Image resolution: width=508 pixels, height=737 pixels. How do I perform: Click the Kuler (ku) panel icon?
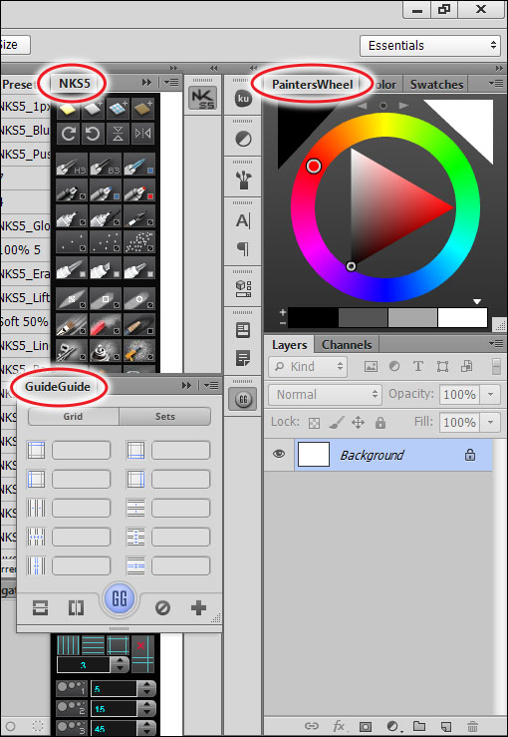pyautogui.click(x=243, y=99)
